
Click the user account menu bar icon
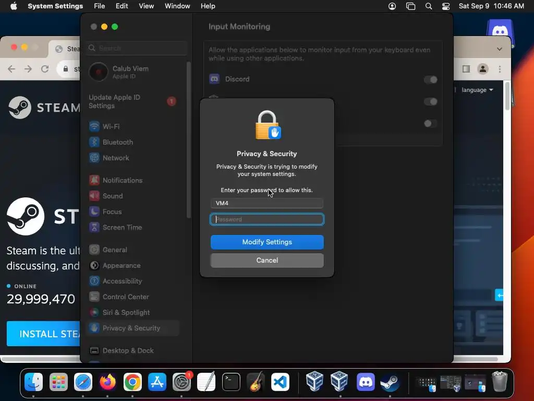point(392,6)
